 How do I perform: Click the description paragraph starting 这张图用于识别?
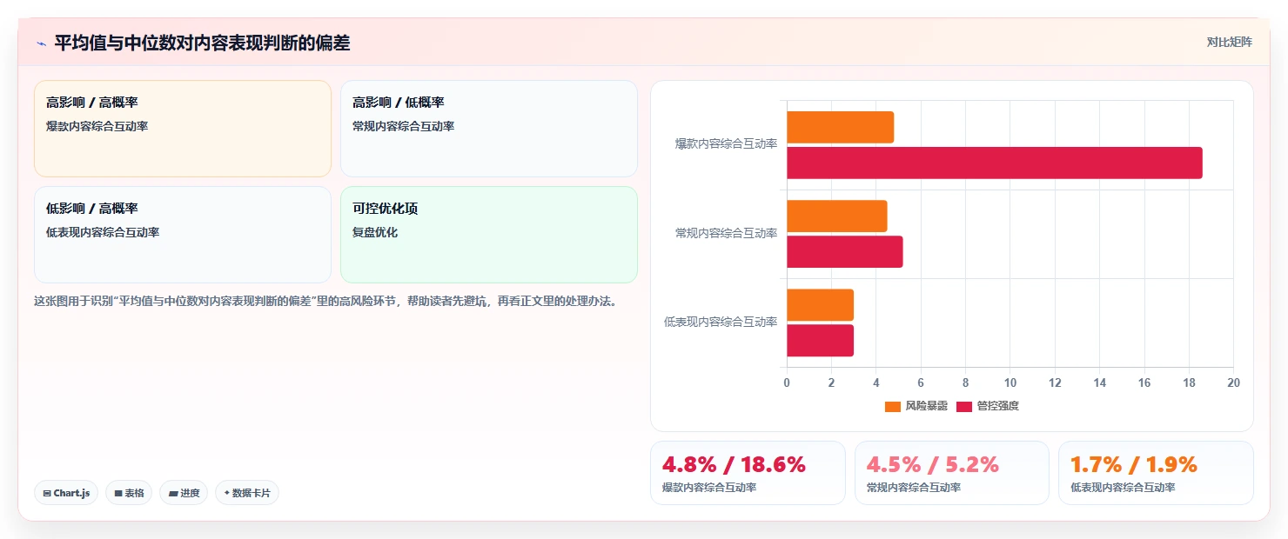click(325, 302)
